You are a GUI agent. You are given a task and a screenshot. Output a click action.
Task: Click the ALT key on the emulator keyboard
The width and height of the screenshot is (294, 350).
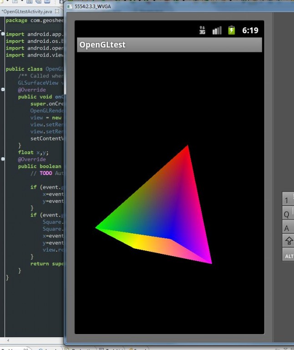tap(288, 255)
